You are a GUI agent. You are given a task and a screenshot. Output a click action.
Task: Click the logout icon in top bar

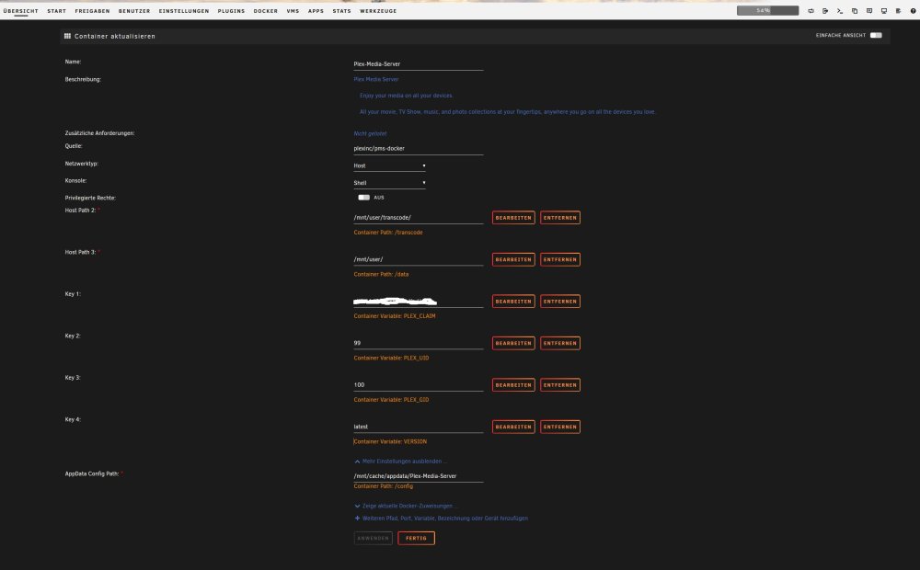click(x=825, y=10)
